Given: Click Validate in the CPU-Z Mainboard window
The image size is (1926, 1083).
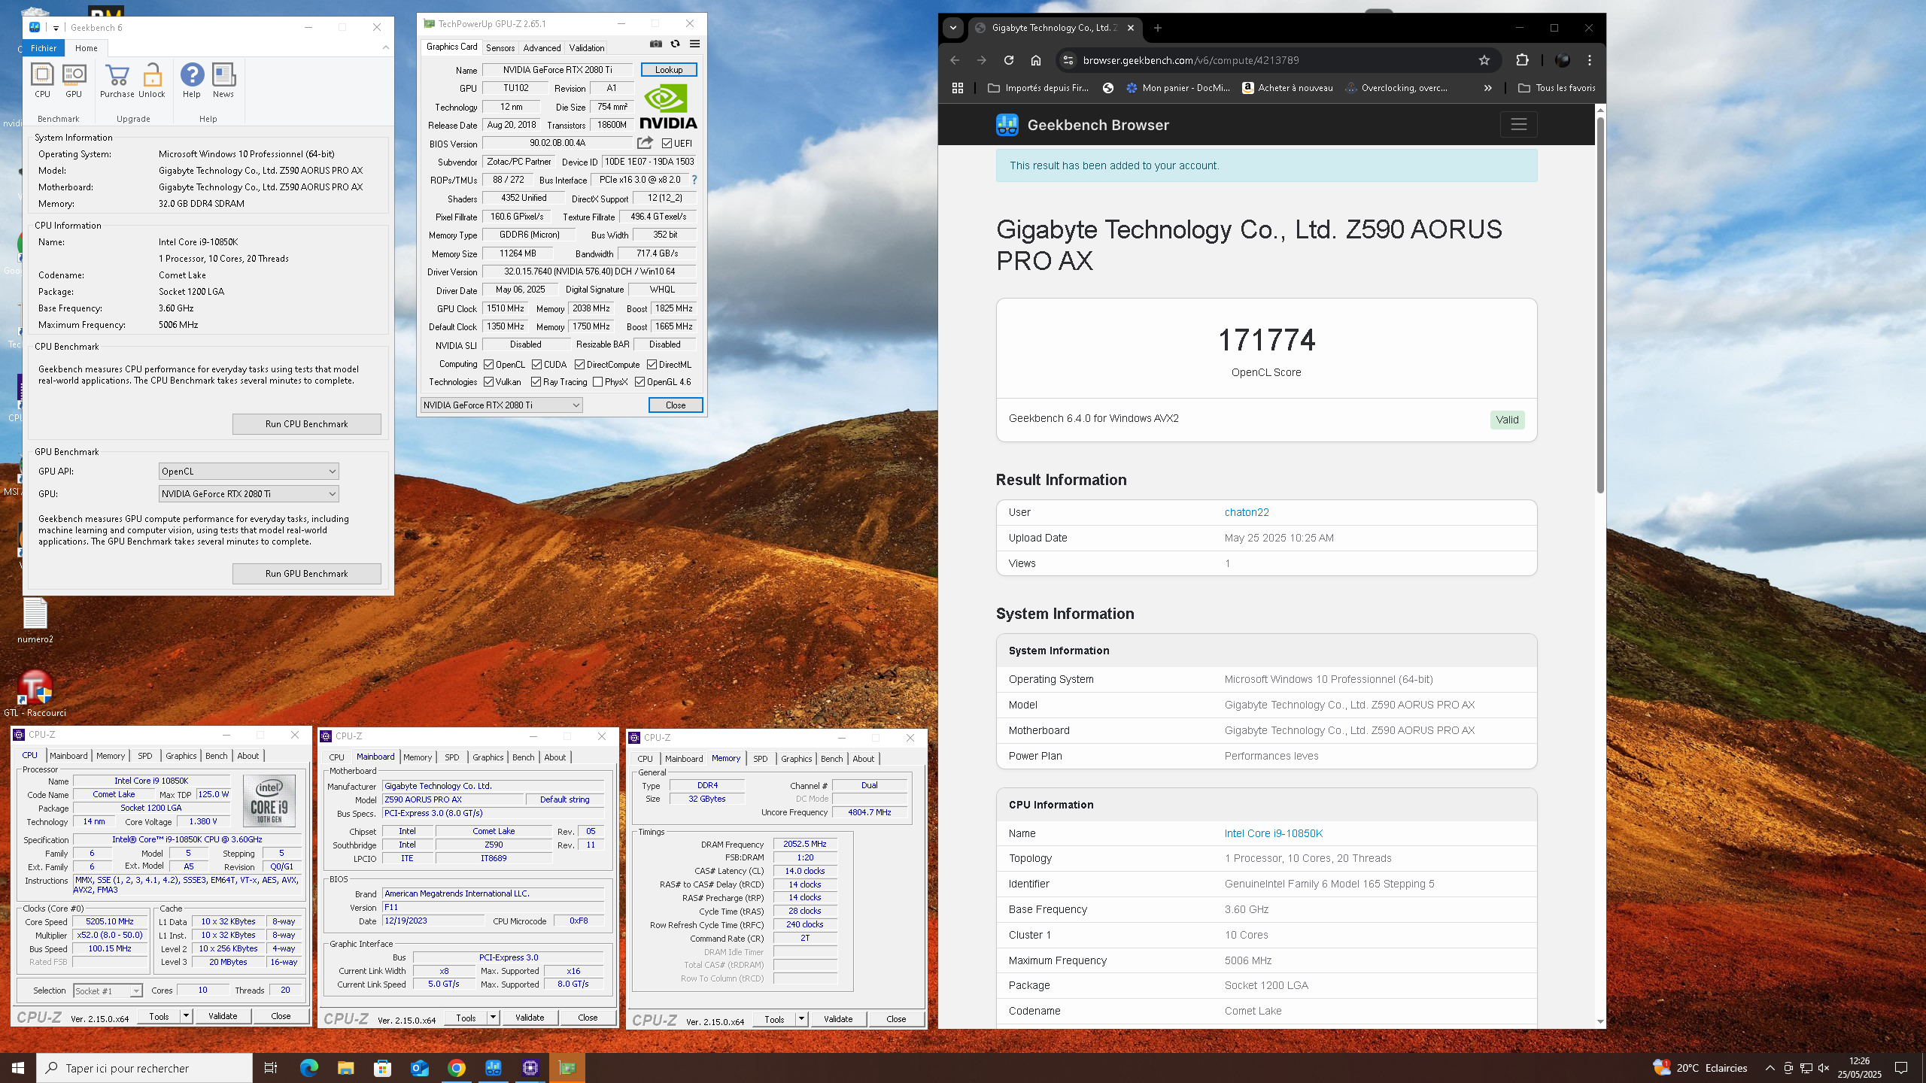Looking at the screenshot, I should point(530,1018).
